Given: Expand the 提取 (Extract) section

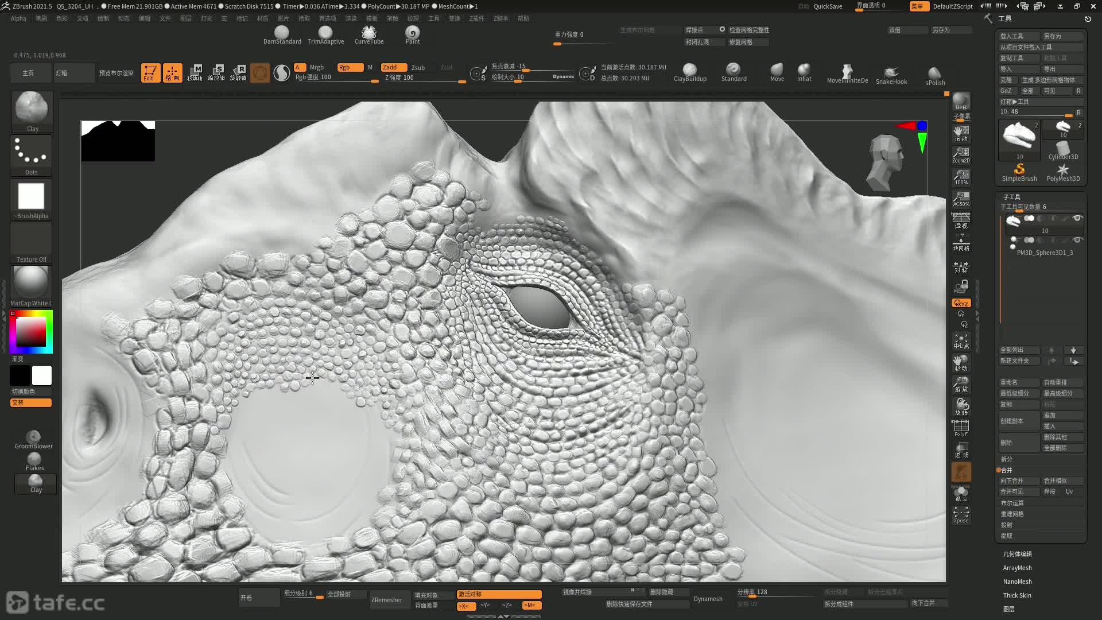Looking at the screenshot, I should coord(1007,536).
